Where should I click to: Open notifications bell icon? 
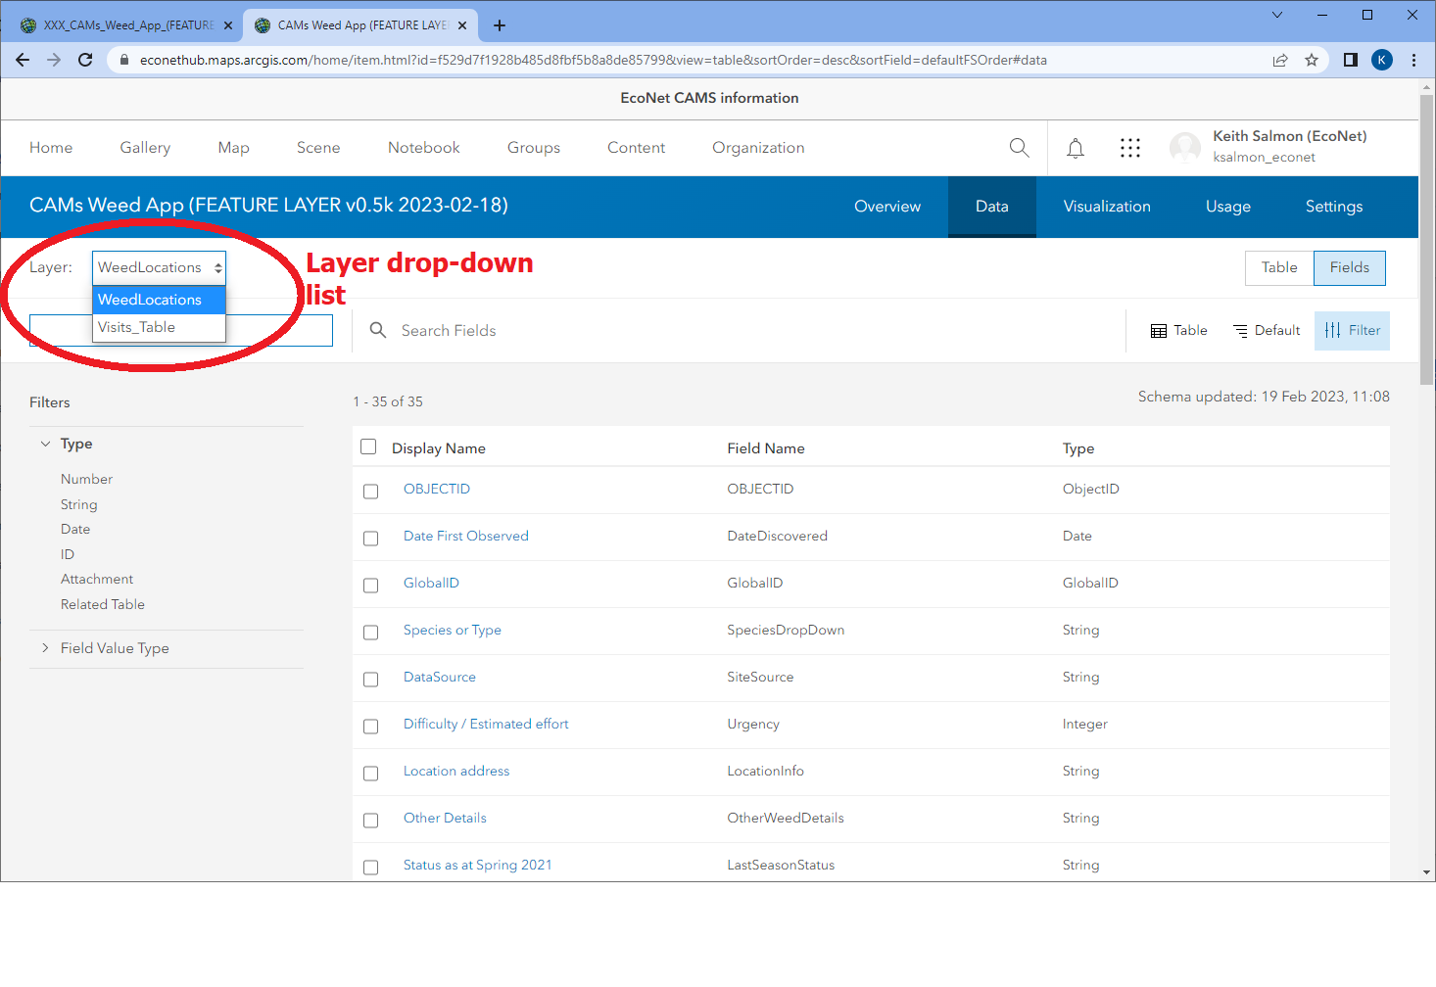tap(1076, 148)
